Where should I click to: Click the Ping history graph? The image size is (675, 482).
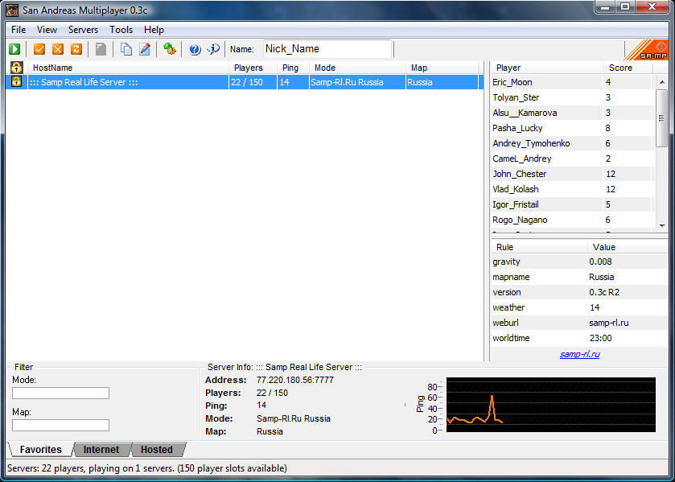pos(550,405)
